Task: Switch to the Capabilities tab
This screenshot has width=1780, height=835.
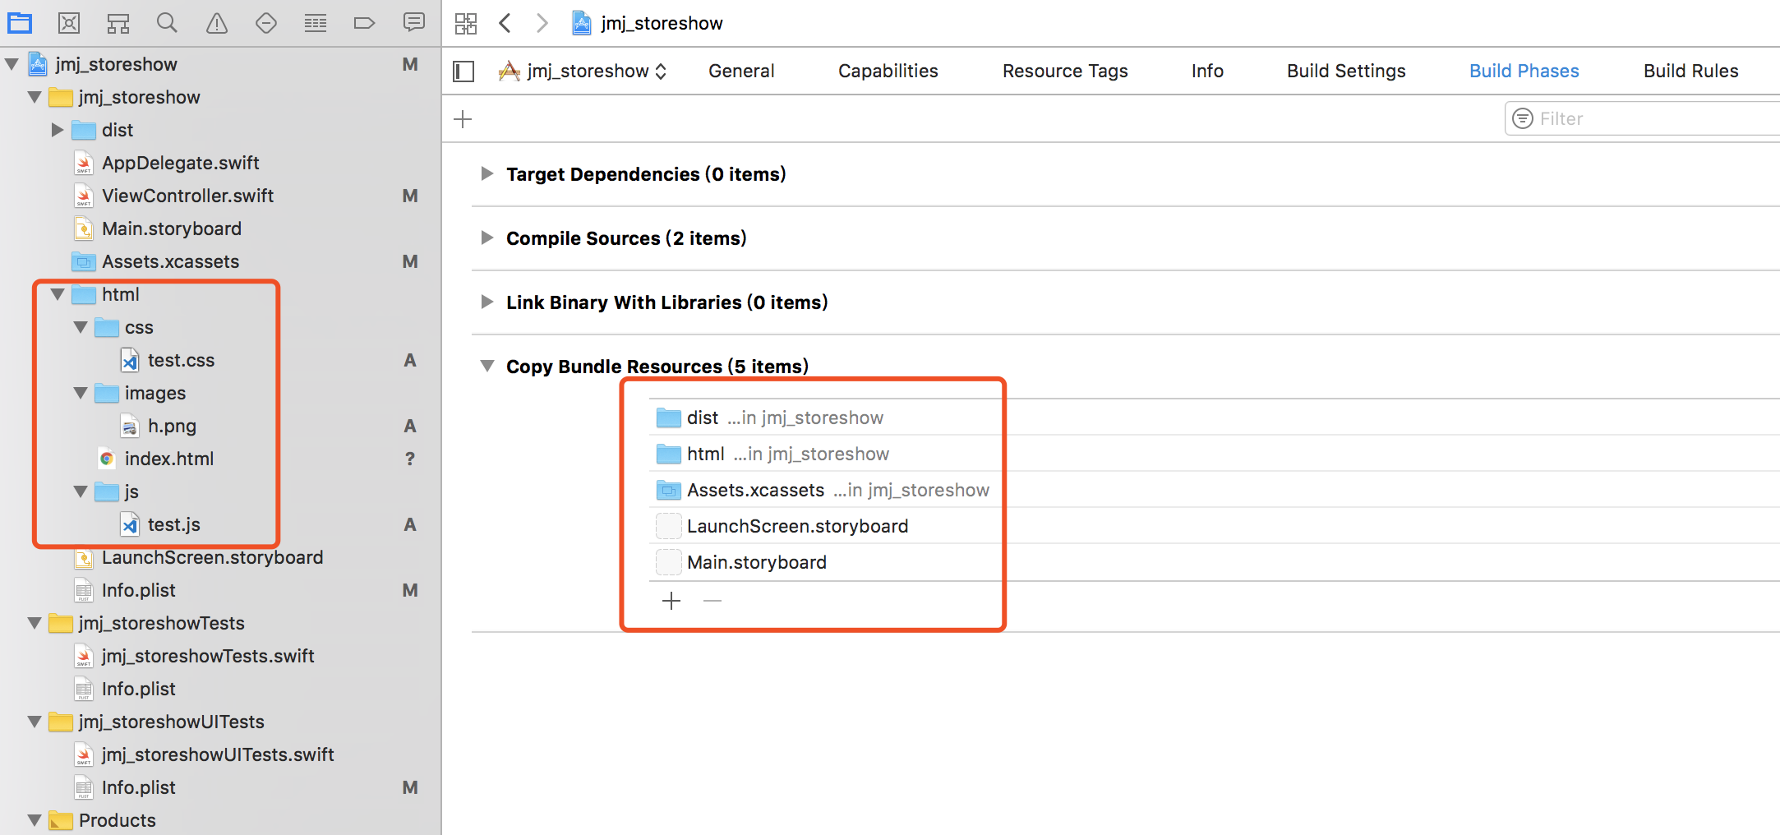Action: tap(888, 72)
